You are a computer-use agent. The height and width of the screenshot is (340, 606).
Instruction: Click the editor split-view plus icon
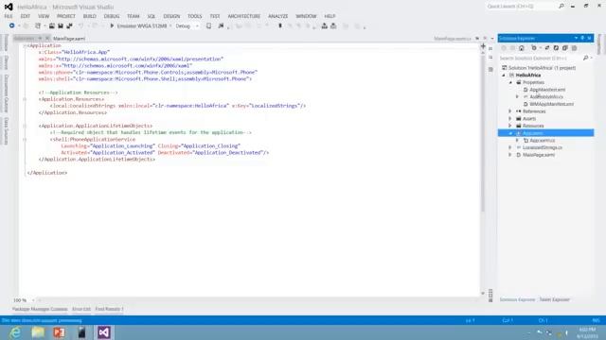point(483,46)
